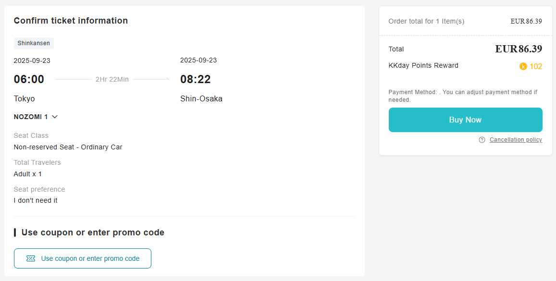Click the Order total for 1 Item(s) label
The width and height of the screenshot is (556, 281).
pos(426,22)
